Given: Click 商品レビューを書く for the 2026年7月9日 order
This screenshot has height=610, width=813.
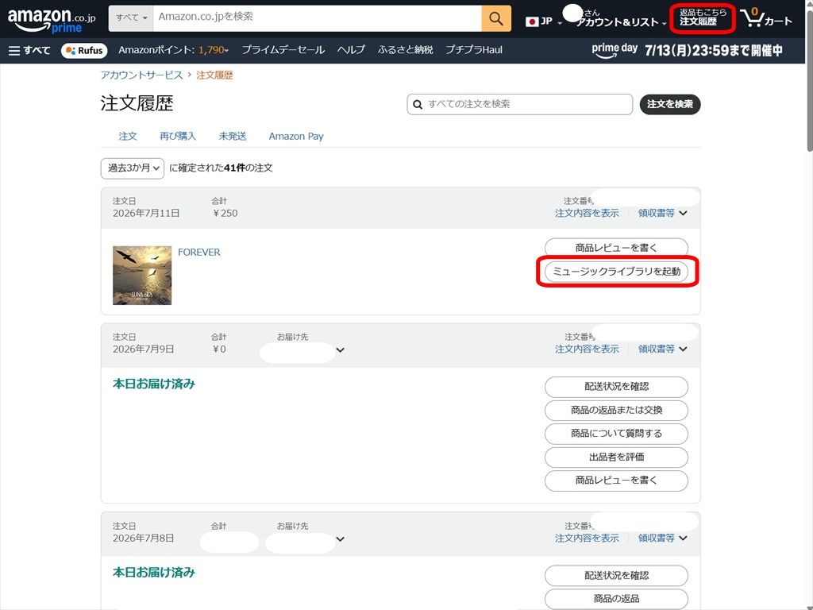Looking at the screenshot, I should point(616,481).
